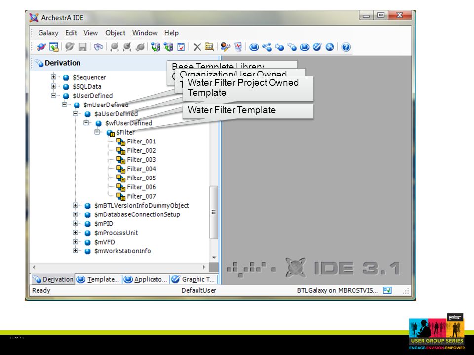Click the connected blue nodes toolbar icon

click(267, 47)
